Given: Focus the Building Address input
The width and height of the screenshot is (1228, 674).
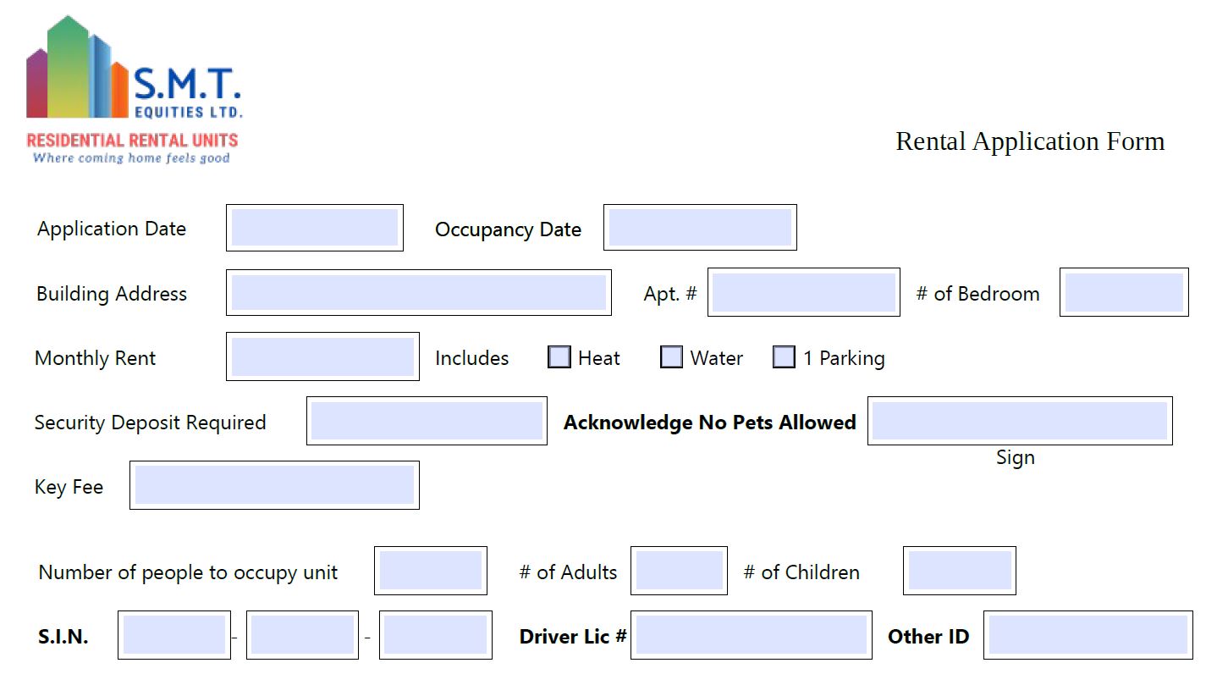Looking at the screenshot, I should tap(419, 293).
